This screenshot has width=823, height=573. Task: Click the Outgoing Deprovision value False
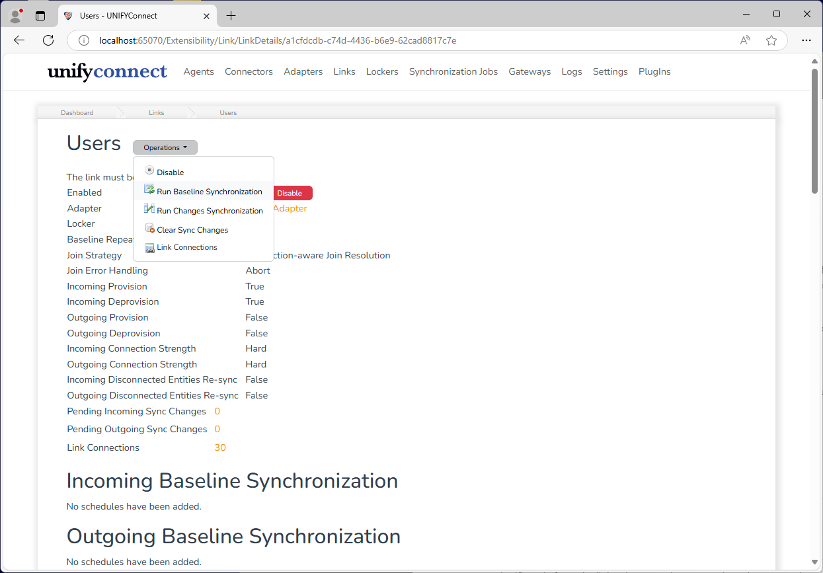point(256,333)
